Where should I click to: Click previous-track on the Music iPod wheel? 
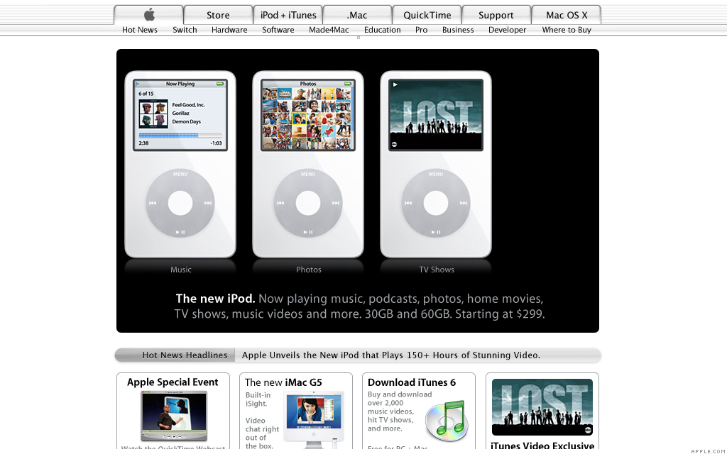click(x=153, y=203)
